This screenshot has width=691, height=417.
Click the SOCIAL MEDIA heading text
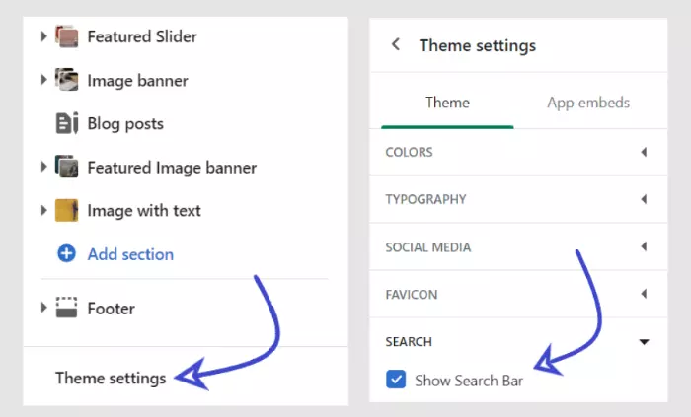point(428,247)
